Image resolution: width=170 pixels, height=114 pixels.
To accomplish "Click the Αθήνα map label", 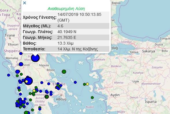I will tap(61, 99).
